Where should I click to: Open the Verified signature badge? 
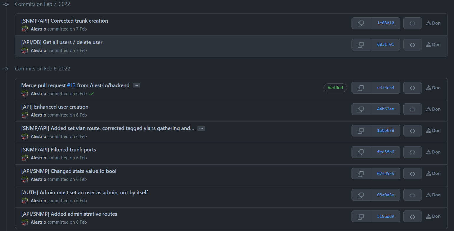click(335, 88)
